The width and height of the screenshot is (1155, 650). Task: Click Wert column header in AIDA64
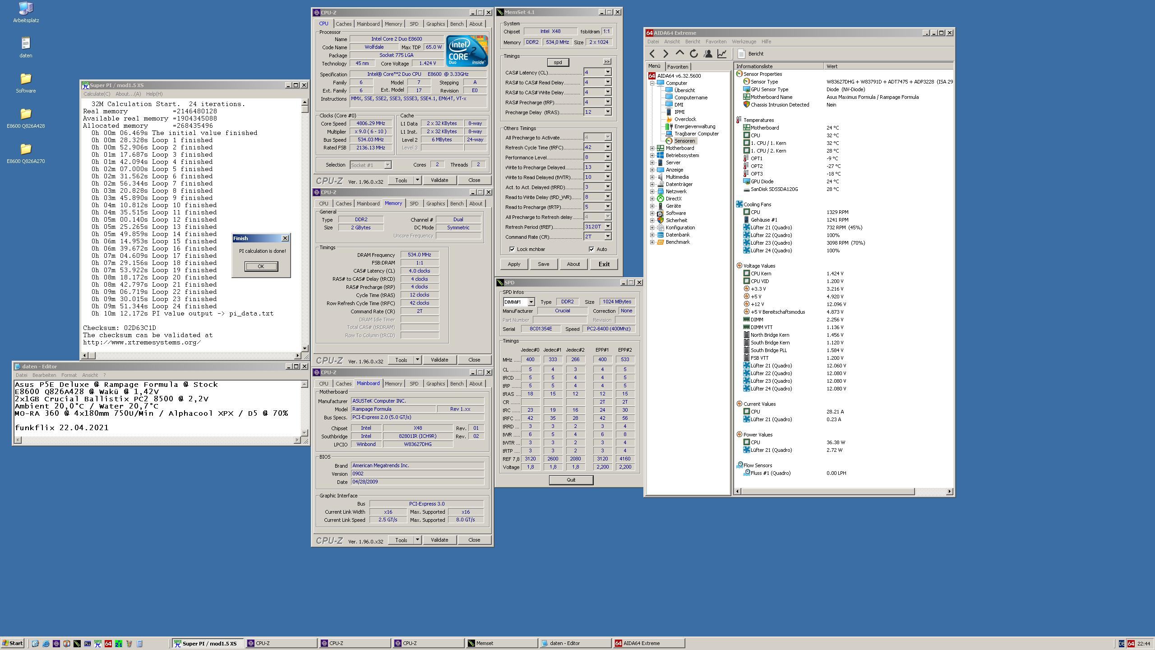tap(888, 66)
